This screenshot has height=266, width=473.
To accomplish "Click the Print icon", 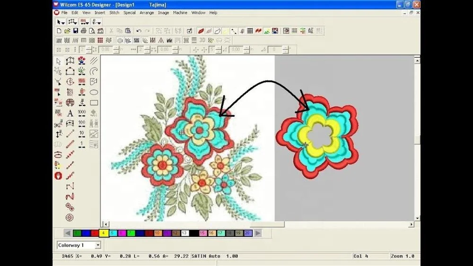I will [x=84, y=31].
